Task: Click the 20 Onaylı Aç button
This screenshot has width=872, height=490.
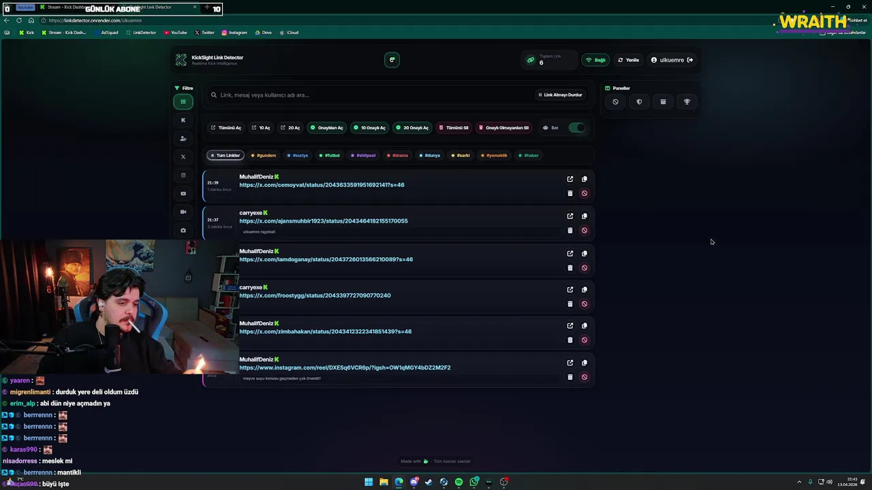Action: coord(412,127)
